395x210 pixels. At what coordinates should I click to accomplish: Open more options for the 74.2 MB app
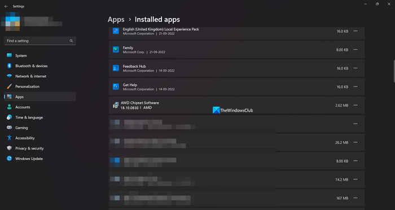pos(355,180)
